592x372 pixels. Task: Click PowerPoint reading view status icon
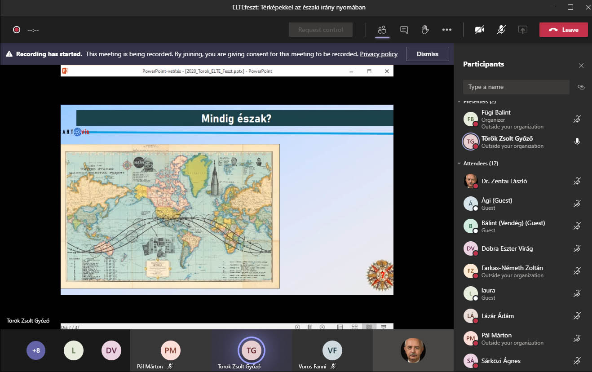[369, 327]
